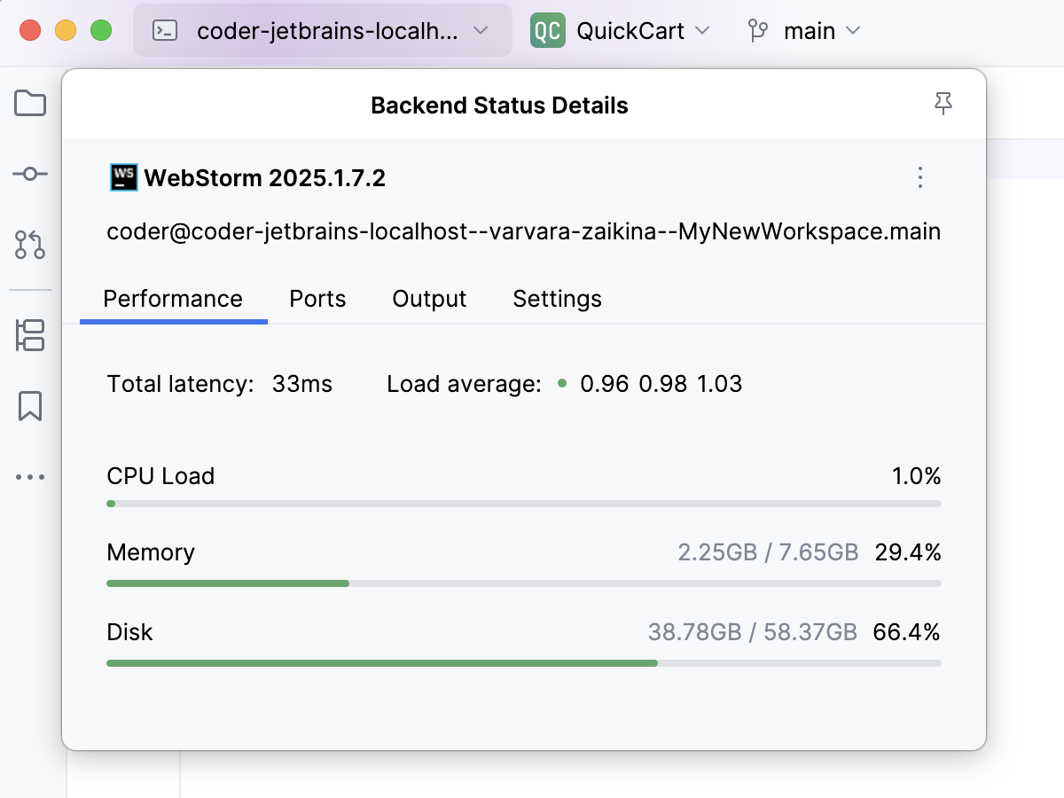Show more tool windows ellipsis
This screenshot has height=798, width=1064.
(x=30, y=477)
